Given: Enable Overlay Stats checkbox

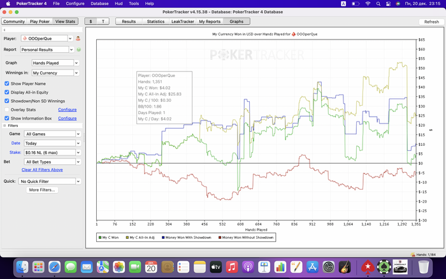Looking at the screenshot, I should point(6,110).
